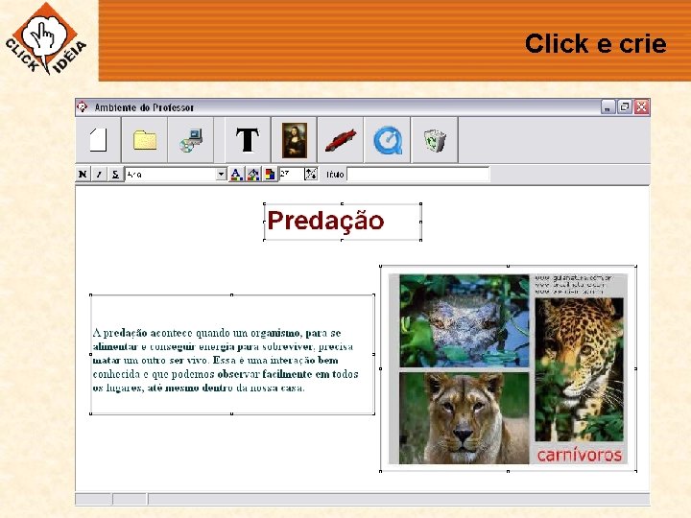The image size is (691, 518).
Task: Click the computer and CD icon
Action: [191, 140]
